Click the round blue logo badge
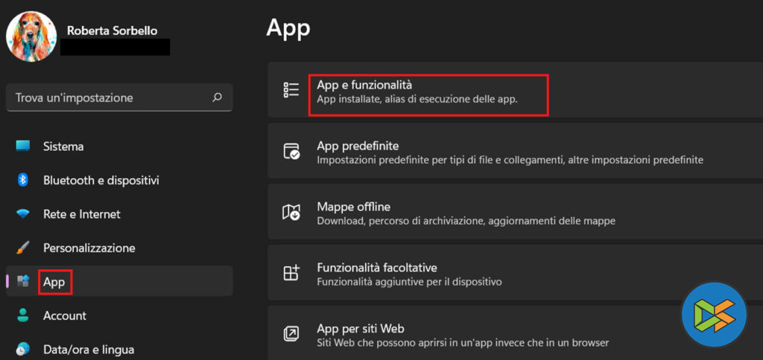 714,315
